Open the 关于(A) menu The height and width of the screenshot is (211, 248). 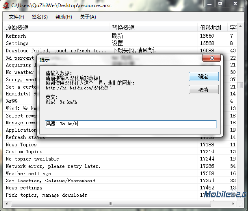tap(88, 17)
